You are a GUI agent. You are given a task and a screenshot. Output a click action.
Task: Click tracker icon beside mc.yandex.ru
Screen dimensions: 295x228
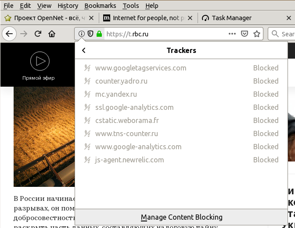(87, 94)
